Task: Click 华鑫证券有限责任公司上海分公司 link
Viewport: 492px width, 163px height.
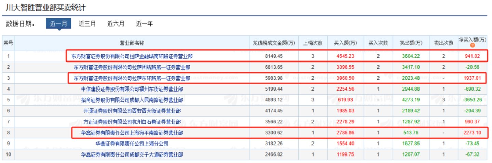Action: tap(132, 144)
